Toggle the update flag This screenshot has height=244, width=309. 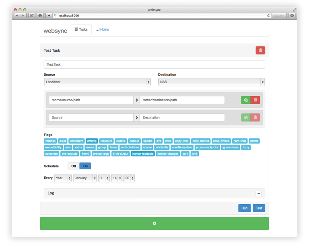pos(148,141)
